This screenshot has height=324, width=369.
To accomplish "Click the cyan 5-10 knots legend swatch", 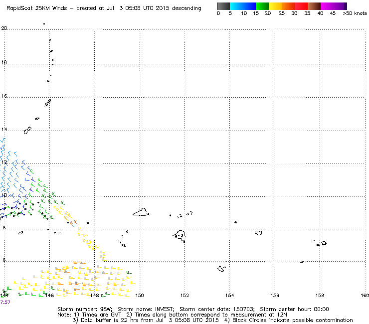I will [x=236, y=6].
